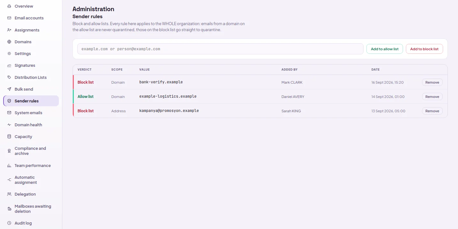Select the kampanya@promosyon.example value
The width and height of the screenshot is (458, 229).
pos(169,111)
